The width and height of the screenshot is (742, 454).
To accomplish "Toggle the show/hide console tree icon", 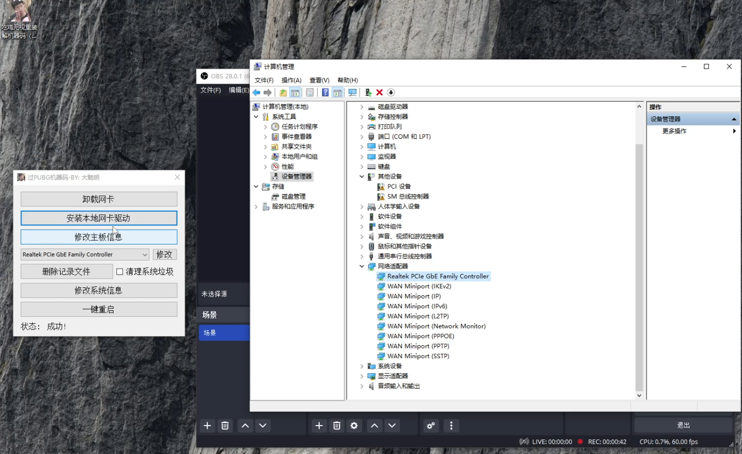I will click(295, 92).
